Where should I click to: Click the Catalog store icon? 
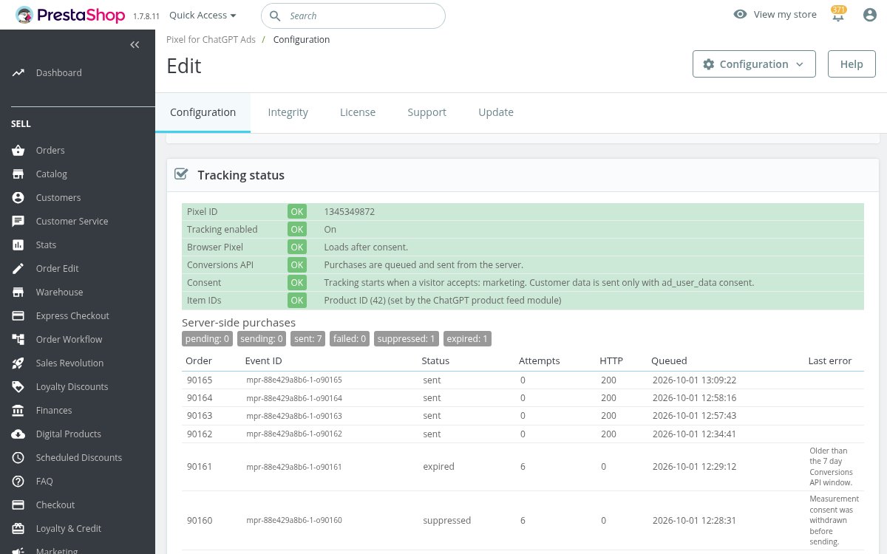coord(18,174)
